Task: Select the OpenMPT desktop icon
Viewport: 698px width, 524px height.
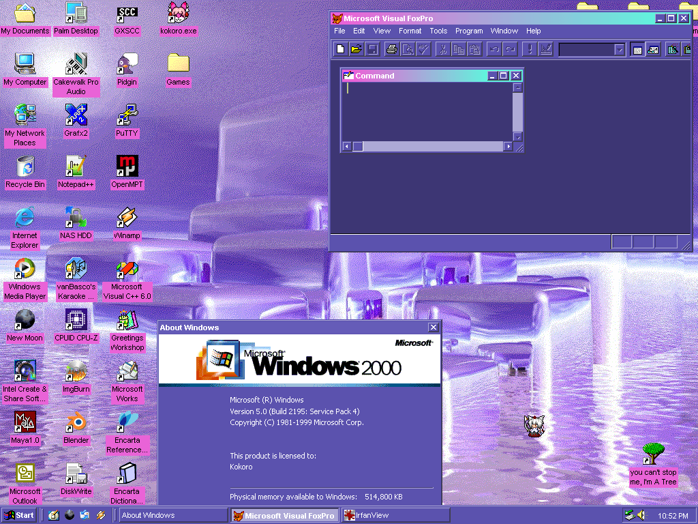Action: [x=127, y=166]
